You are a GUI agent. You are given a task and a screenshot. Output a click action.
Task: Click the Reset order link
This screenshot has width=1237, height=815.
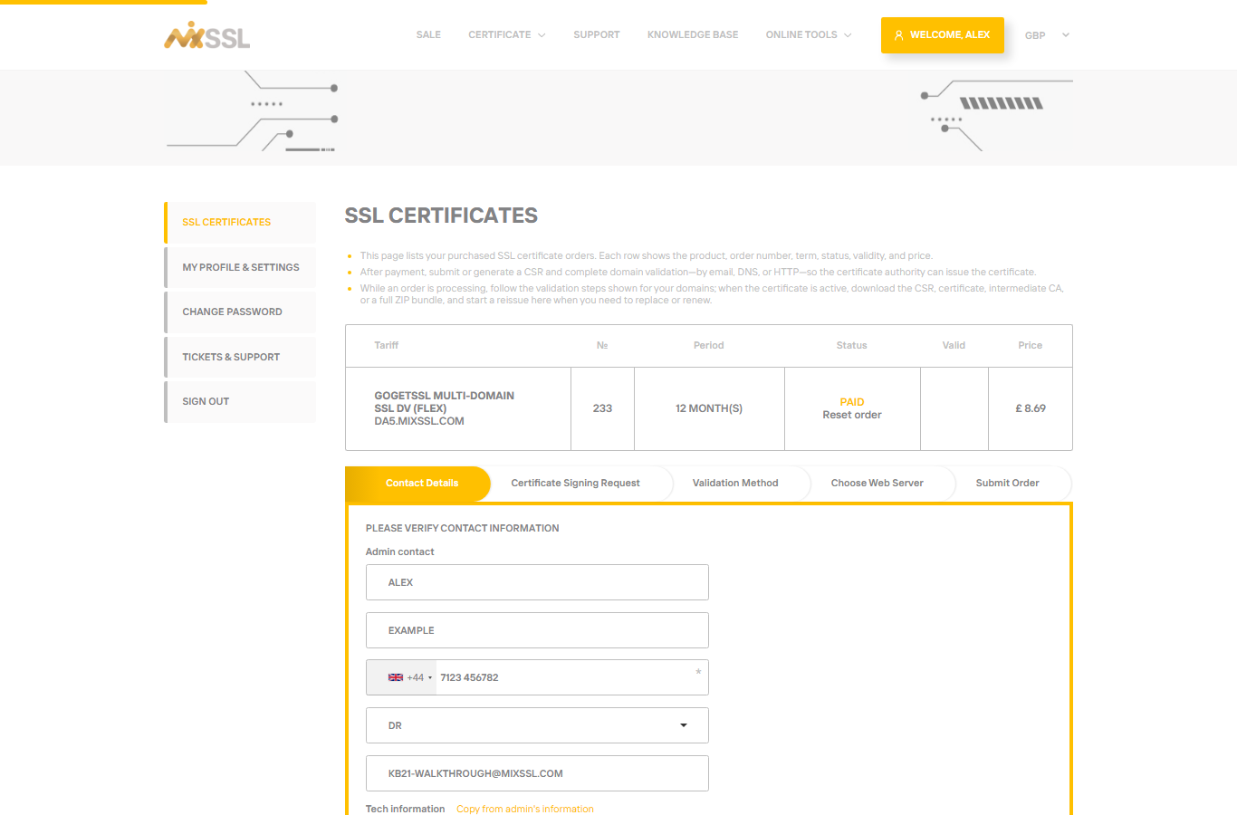pyautogui.click(x=852, y=415)
